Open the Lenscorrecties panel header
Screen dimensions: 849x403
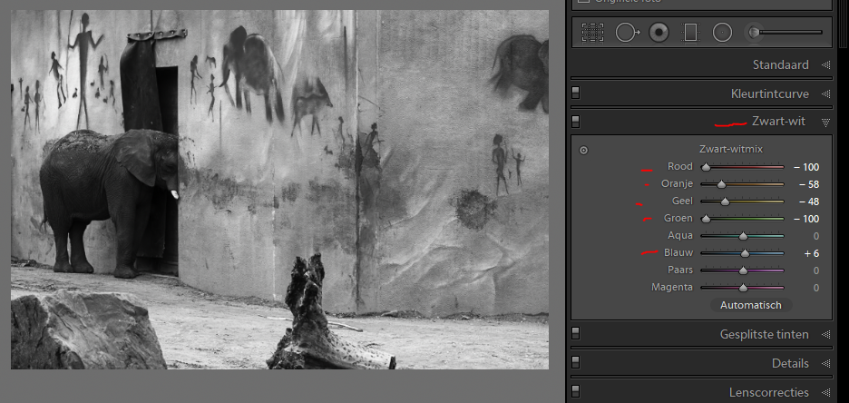768,393
